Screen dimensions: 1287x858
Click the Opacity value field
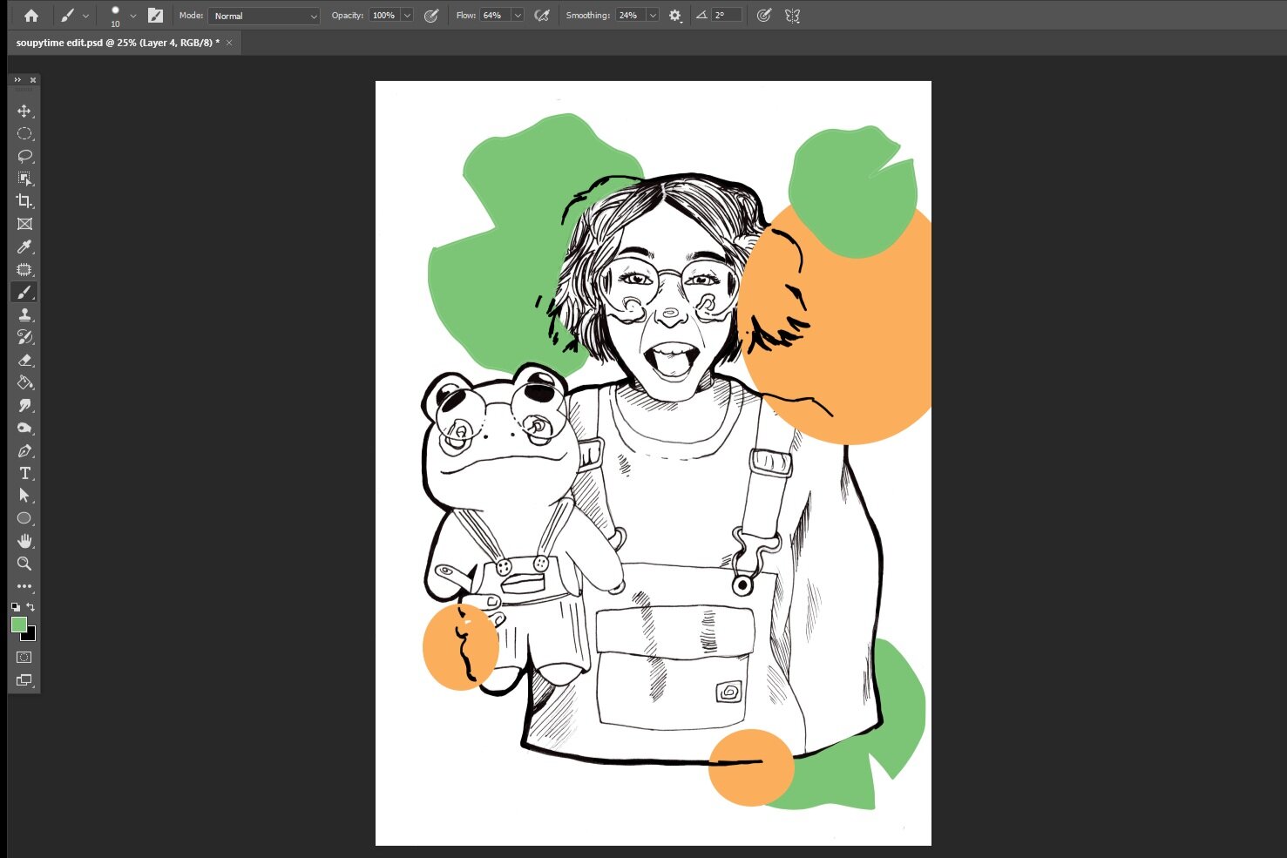(x=384, y=16)
